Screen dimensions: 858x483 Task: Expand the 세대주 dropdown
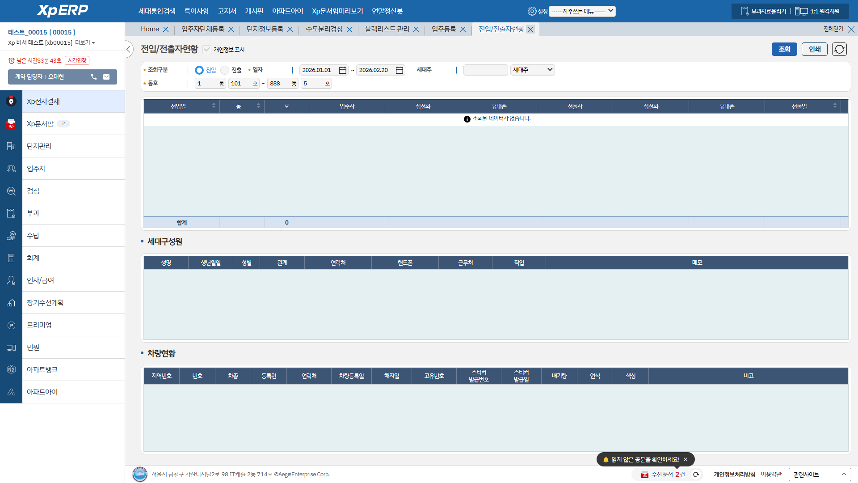[533, 70]
